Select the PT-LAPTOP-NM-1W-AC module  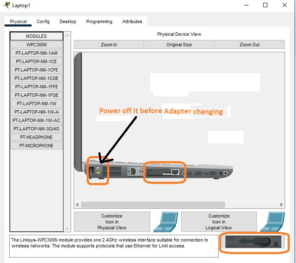click(x=37, y=120)
